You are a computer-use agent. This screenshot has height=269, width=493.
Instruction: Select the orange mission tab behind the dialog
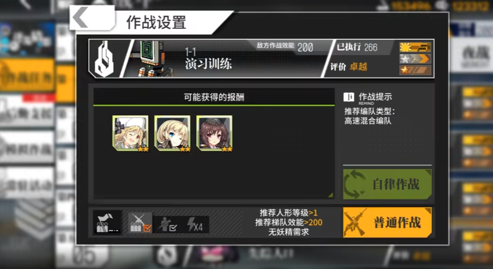(x=27, y=75)
